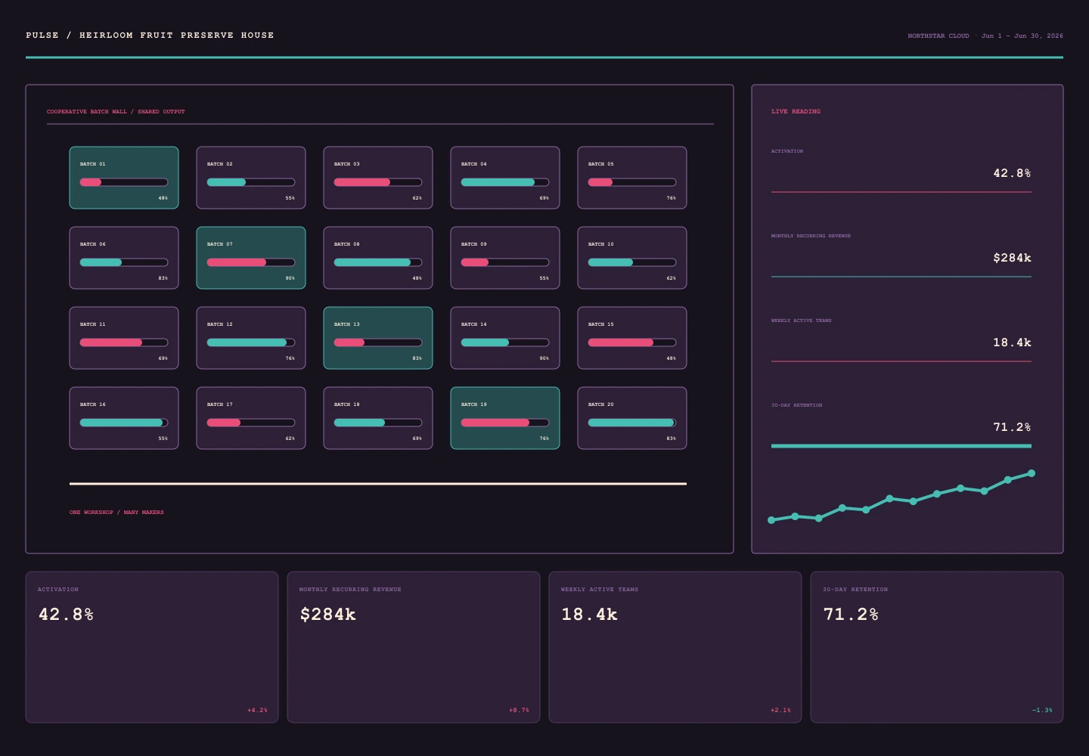The width and height of the screenshot is (1089, 756).
Task: Click the Batch 16 progress bar
Action: click(x=124, y=423)
